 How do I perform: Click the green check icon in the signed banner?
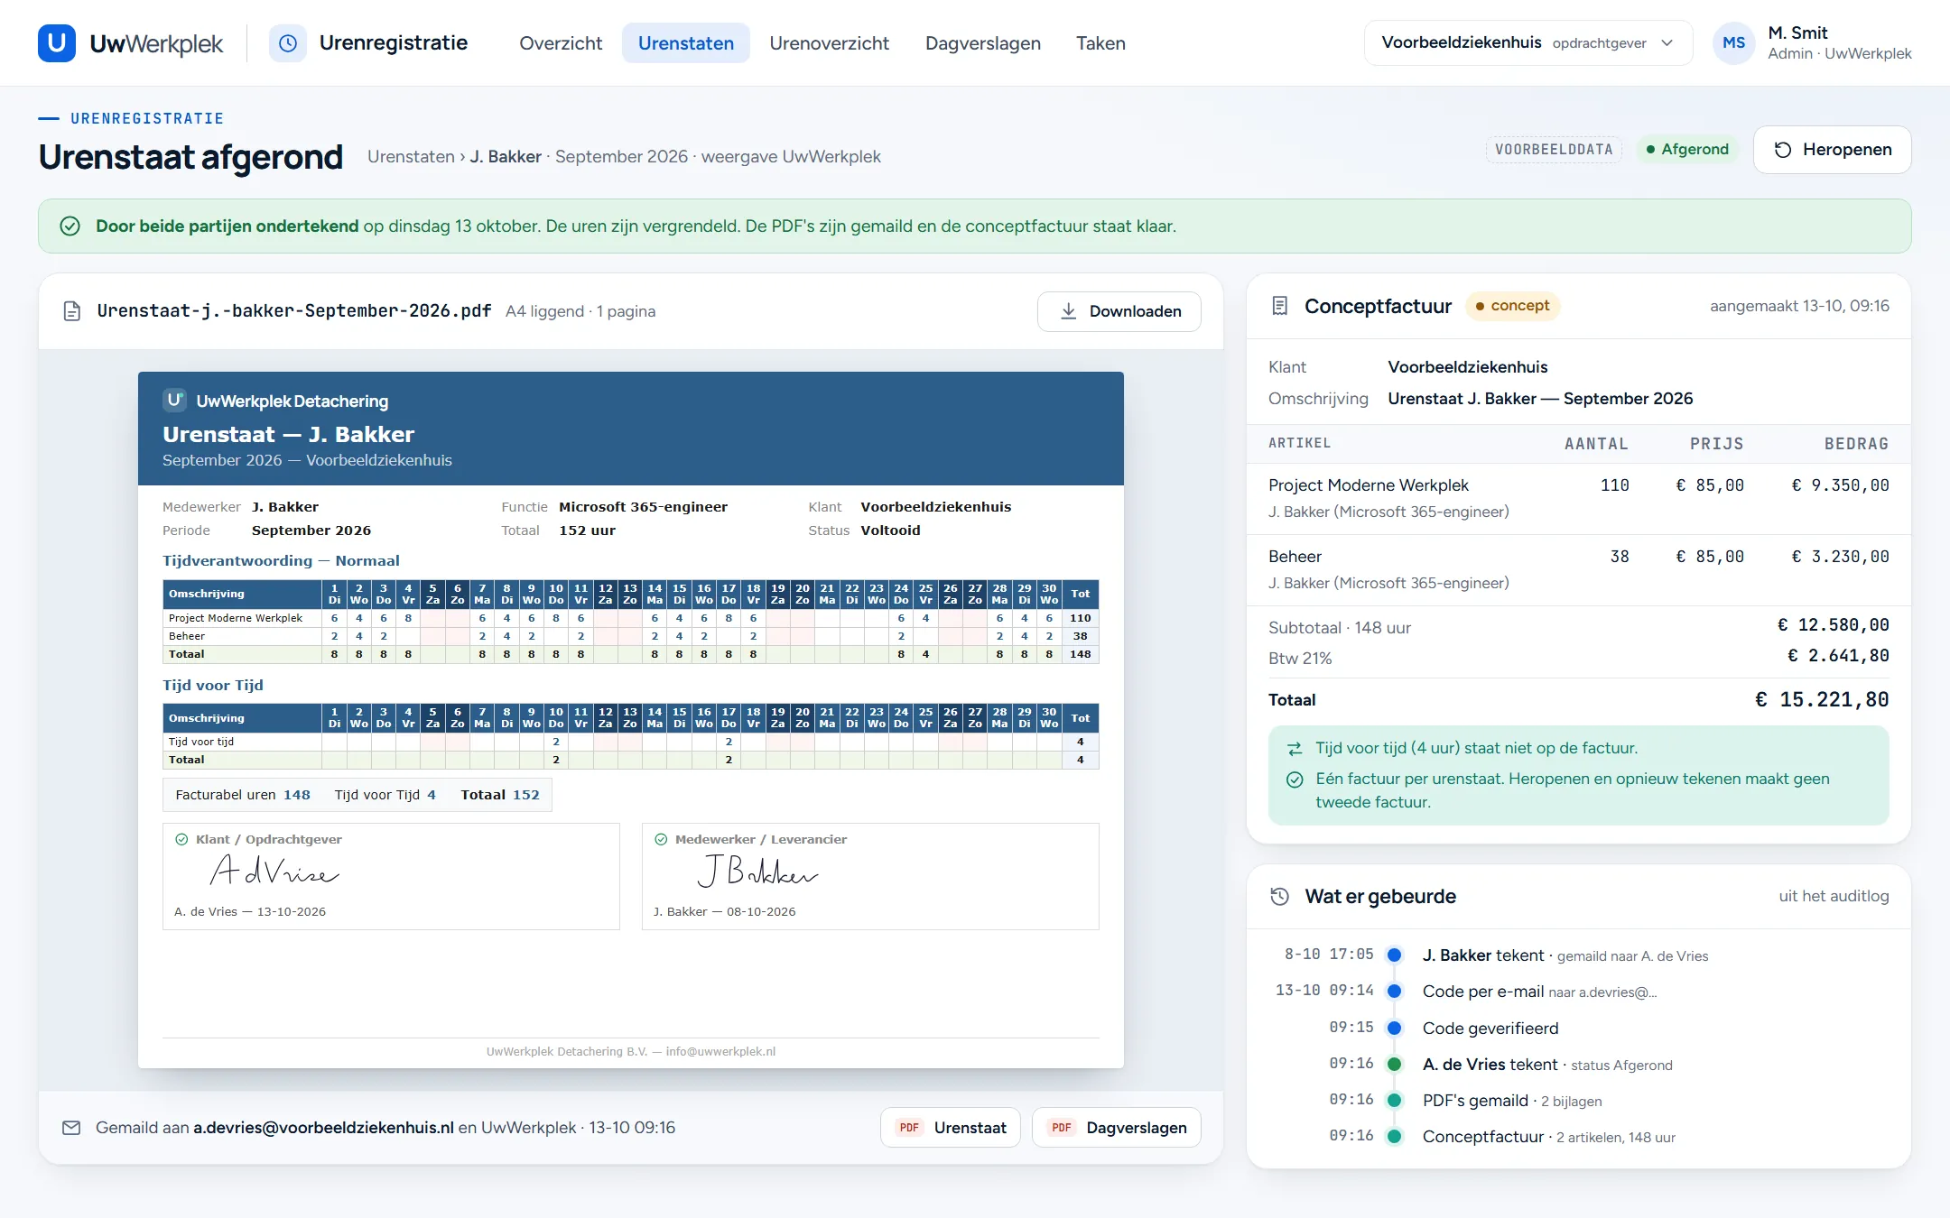70,226
